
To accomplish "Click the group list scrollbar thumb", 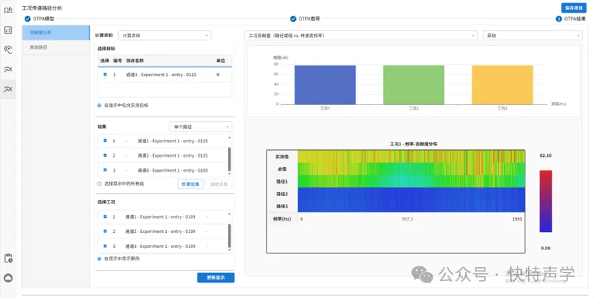I will point(229,159).
